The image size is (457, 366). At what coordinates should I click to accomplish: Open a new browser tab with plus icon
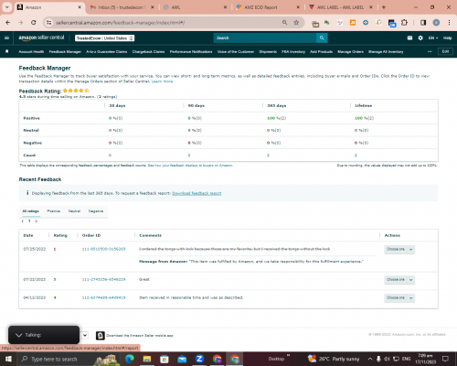[x=384, y=7]
